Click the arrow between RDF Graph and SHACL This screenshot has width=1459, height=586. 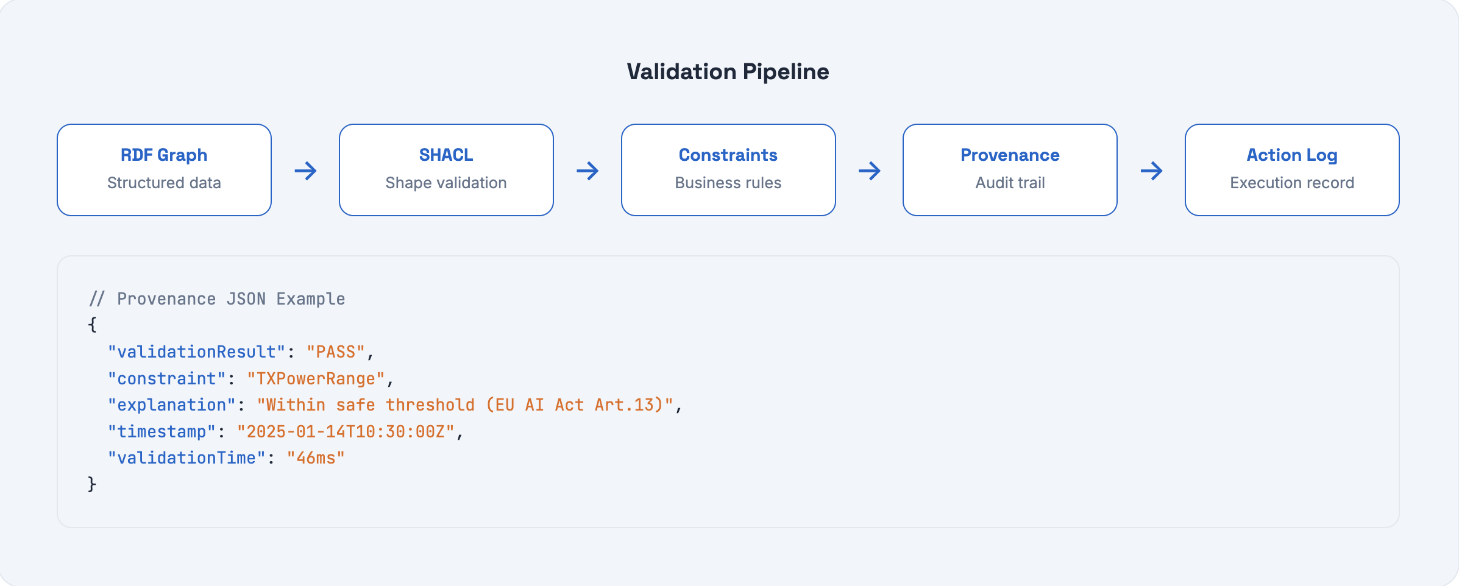point(305,171)
